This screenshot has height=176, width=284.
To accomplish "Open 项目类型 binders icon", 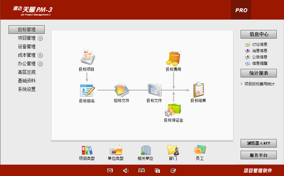I will [87, 150].
